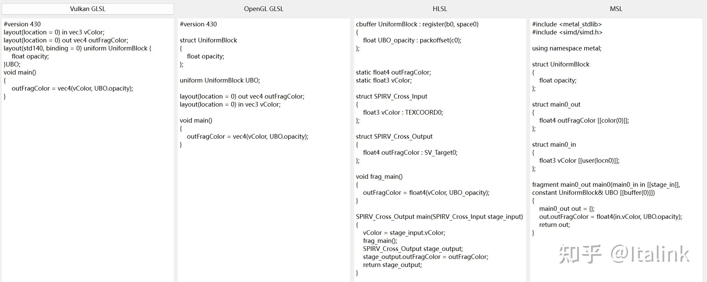Click 'void main()' in the OpenGL GLSL code

click(x=196, y=121)
